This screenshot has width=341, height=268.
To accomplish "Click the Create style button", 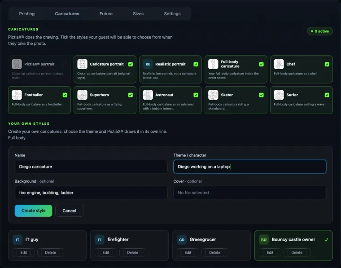I will 34,211.
